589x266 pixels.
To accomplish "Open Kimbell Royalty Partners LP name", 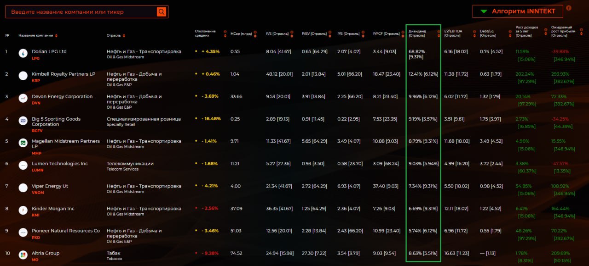I will point(64,74).
